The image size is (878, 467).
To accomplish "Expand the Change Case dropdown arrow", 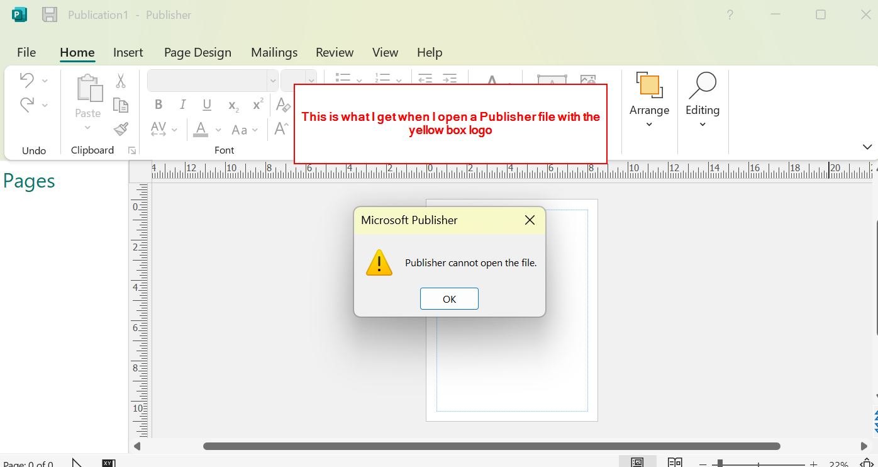I will point(255,130).
